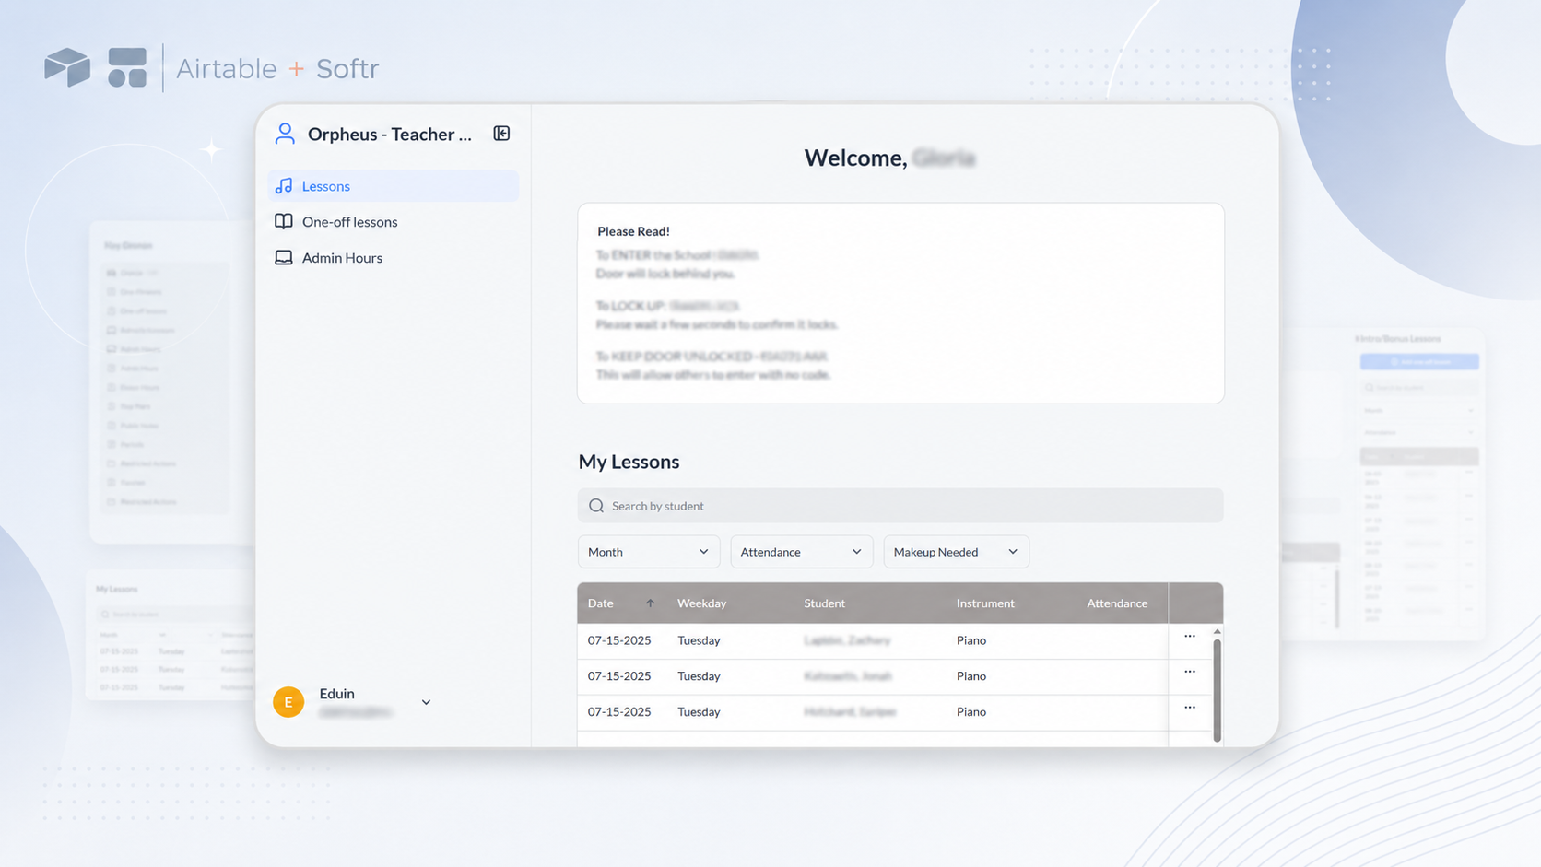Screen dimensions: 1541x867
Task: Click the Instrument column header
Action: [x=985, y=603]
